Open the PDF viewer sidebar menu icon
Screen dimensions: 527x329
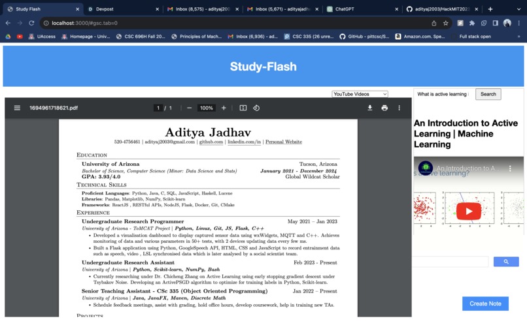click(x=17, y=108)
